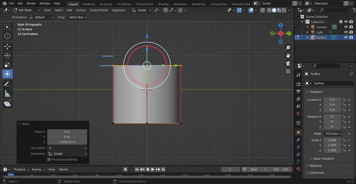Toggle snapping magnet in header
This screenshot has width=356, height=184.
pos(165,10)
